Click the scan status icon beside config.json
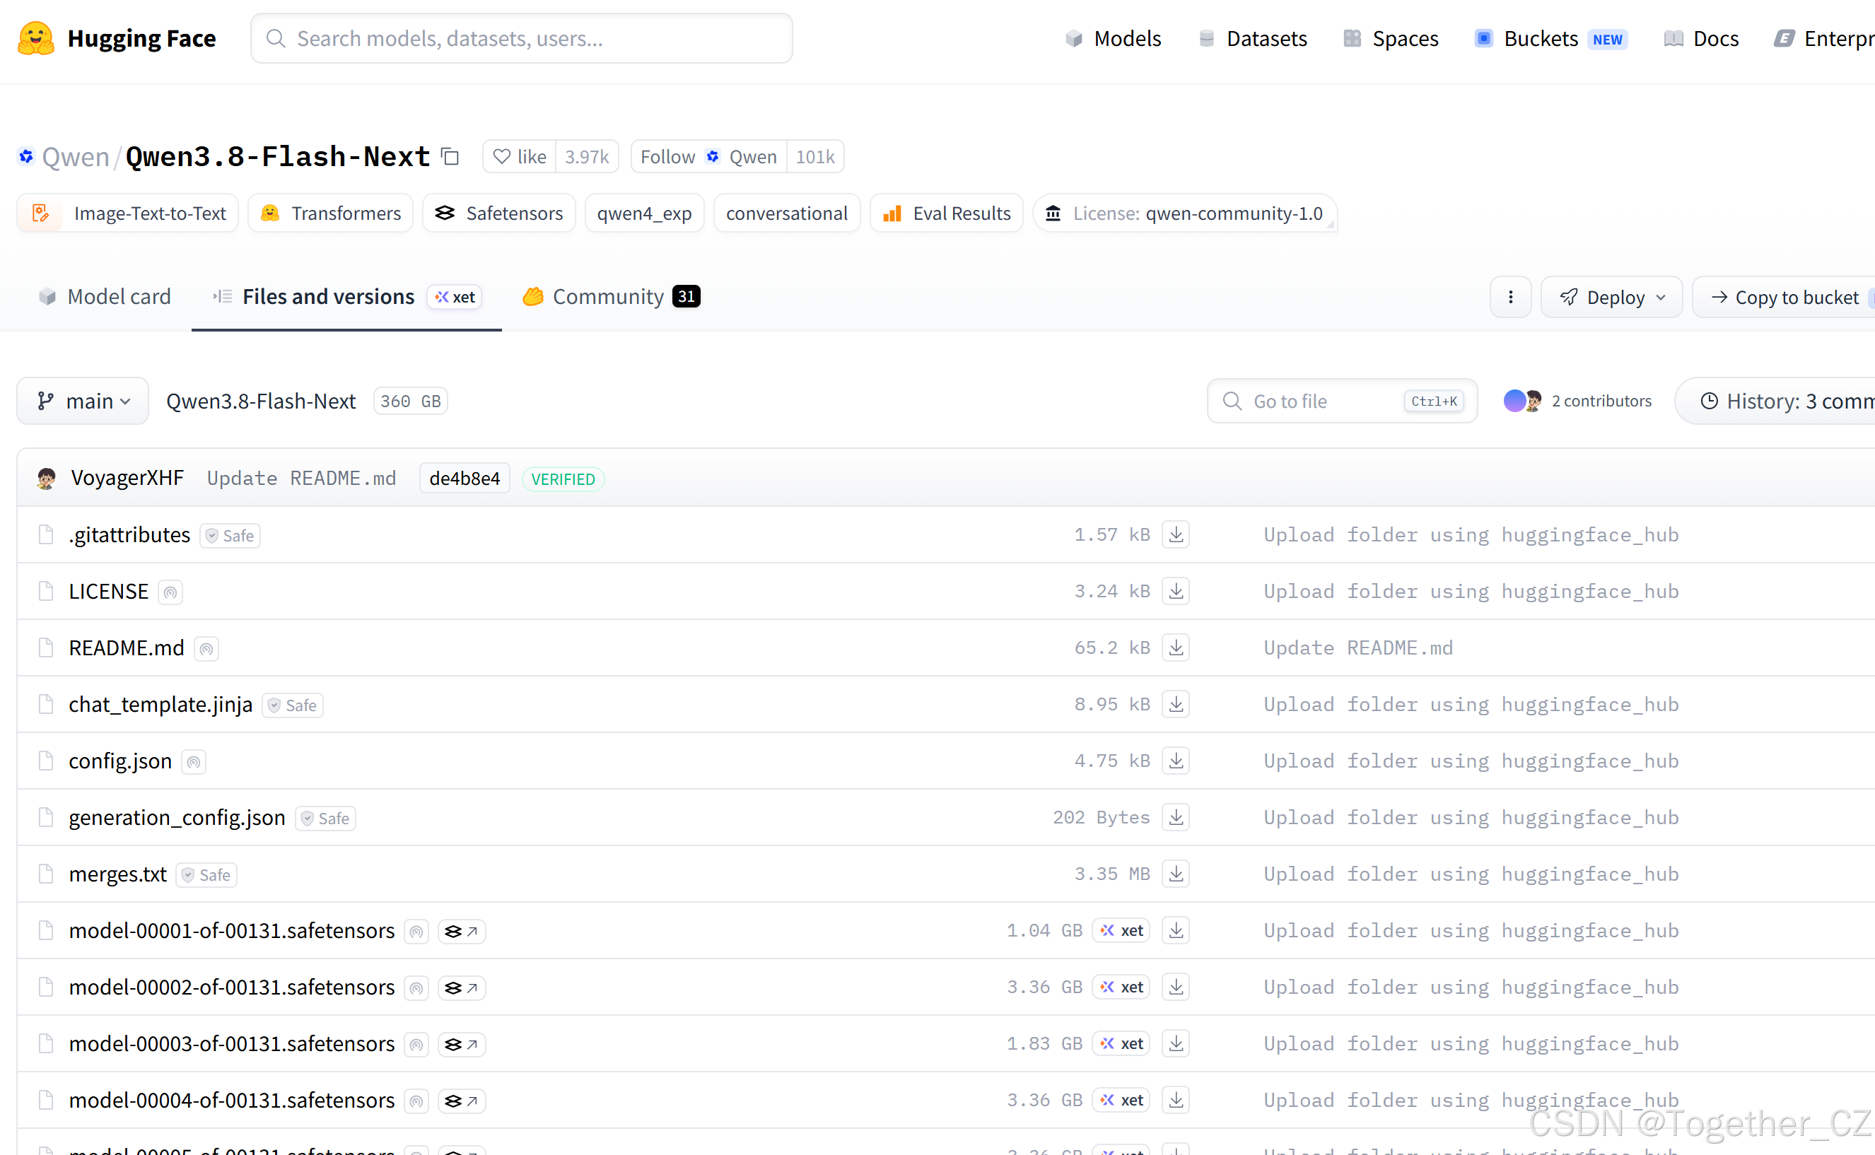 pos(194,761)
